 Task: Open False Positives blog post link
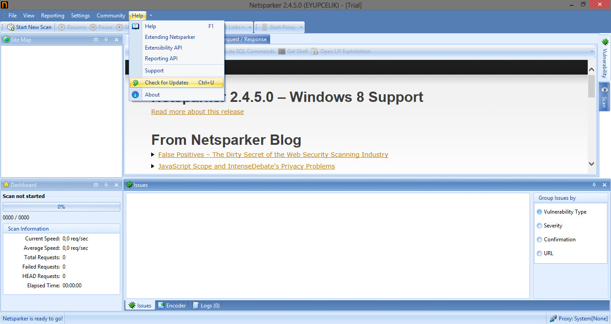[x=273, y=155]
